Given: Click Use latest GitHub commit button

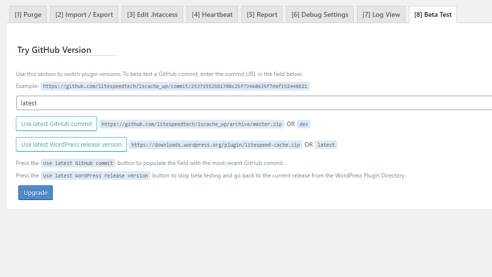Looking at the screenshot, I should (57, 124).
